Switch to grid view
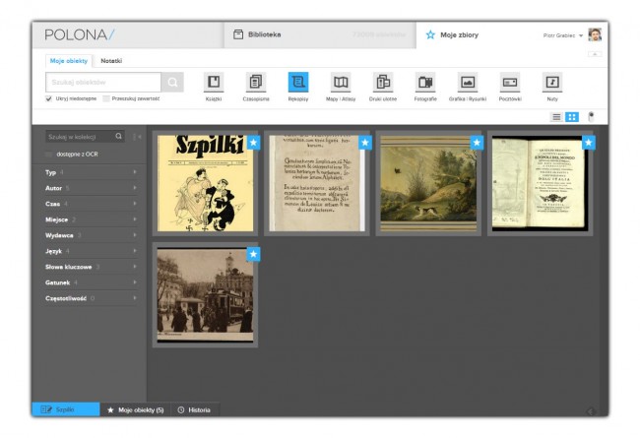 click(572, 117)
